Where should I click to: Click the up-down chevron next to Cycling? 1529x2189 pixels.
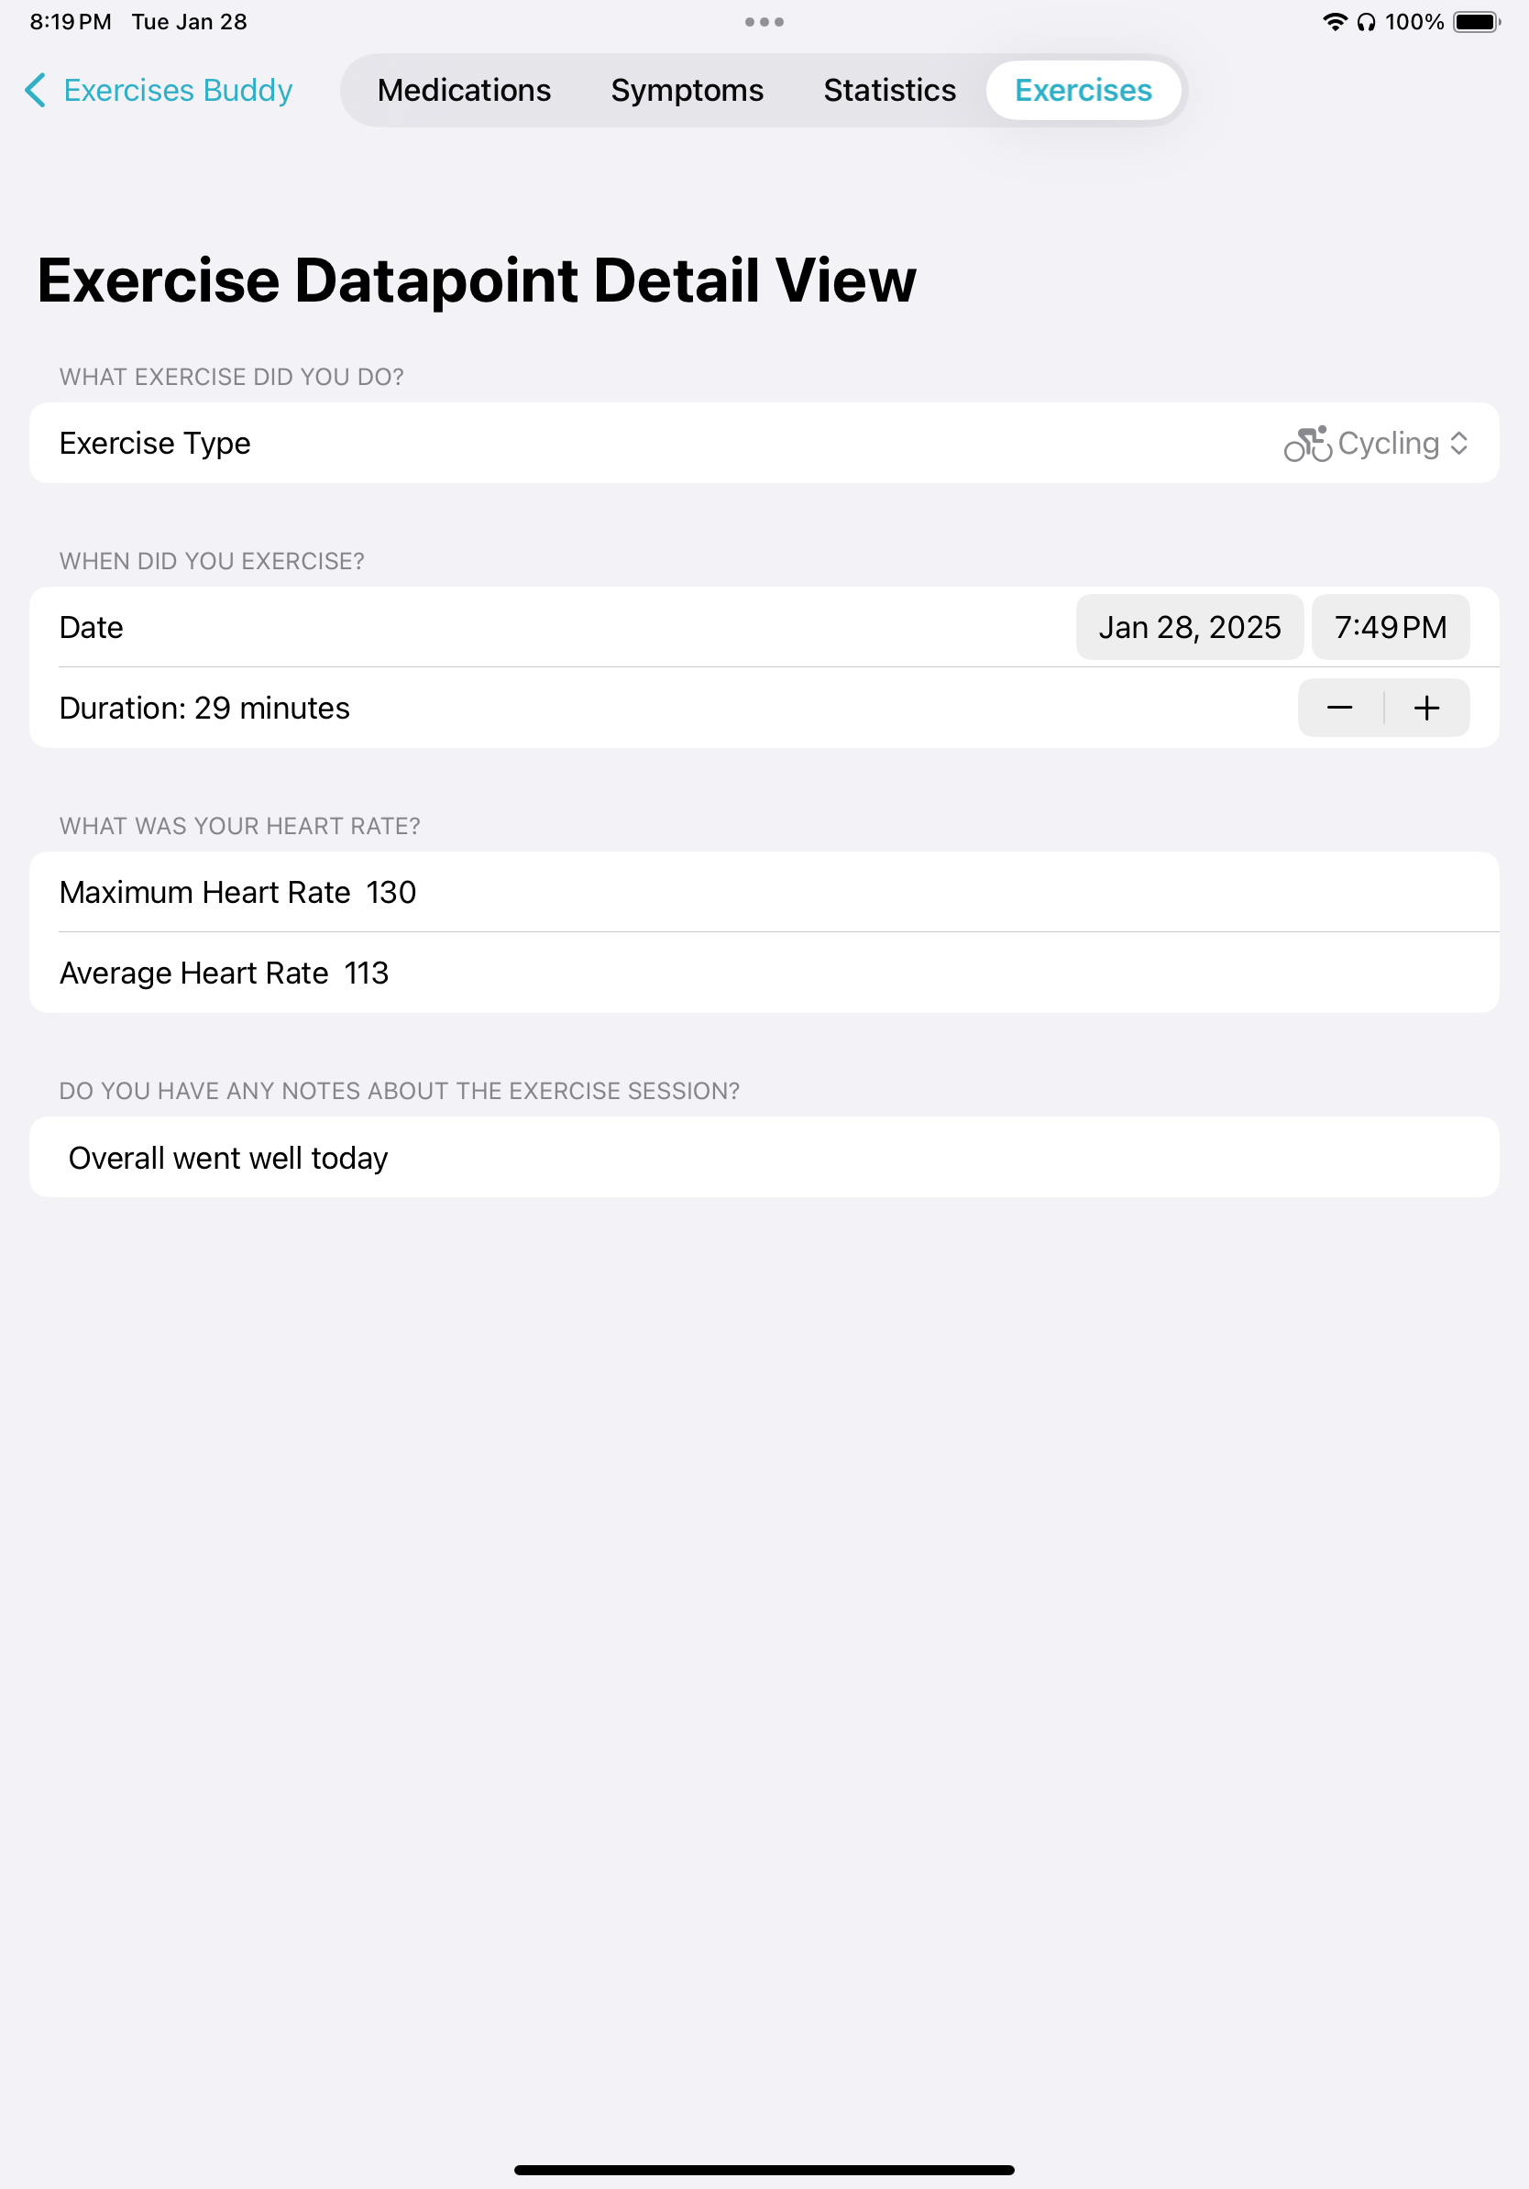(1459, 444)
